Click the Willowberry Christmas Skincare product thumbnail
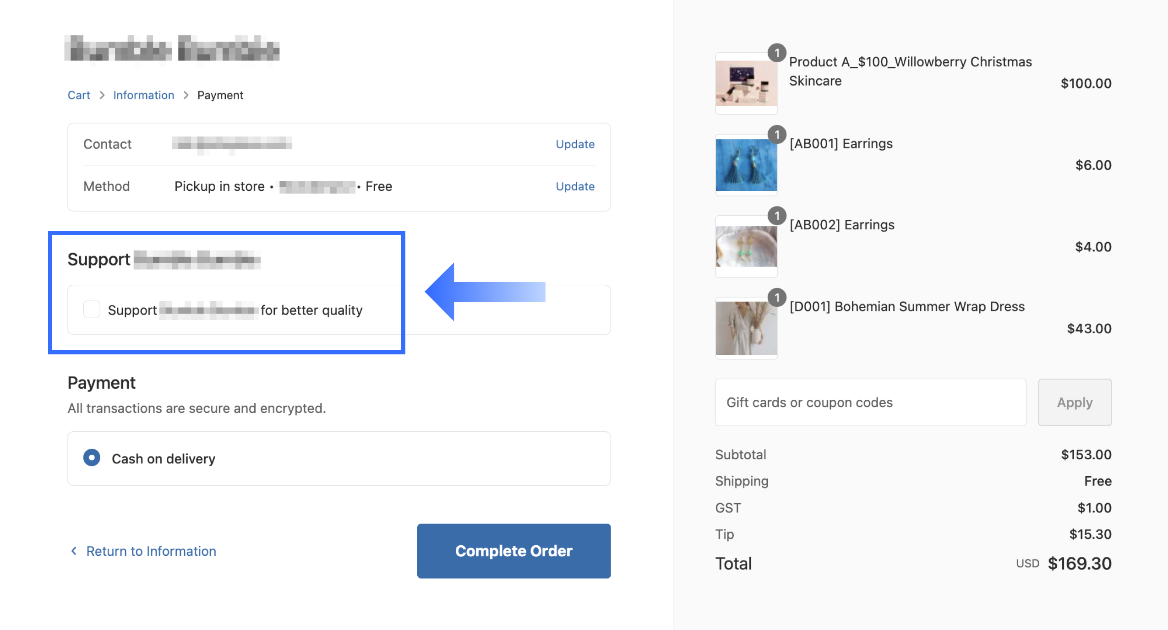The width and height of the screenshot is (1168, 630). pos(746,84)
